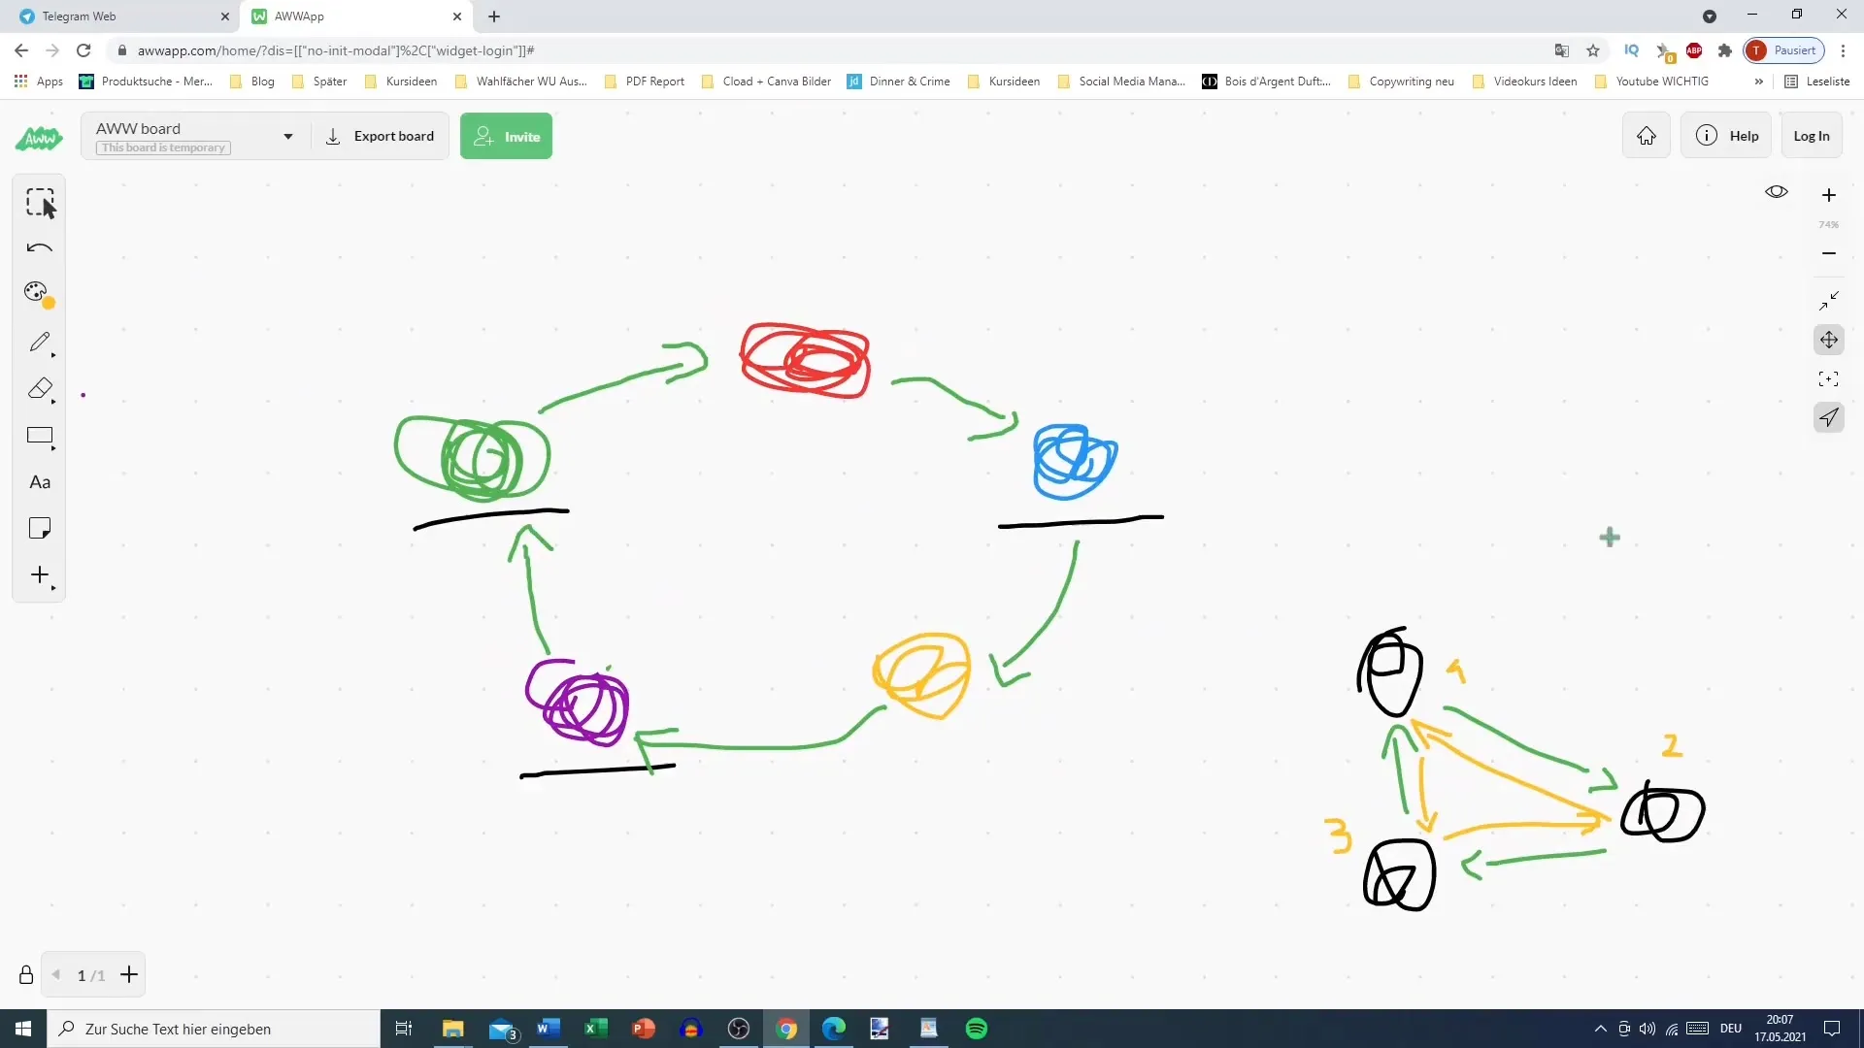The width and height of the screenshot is (1864, 1048).
Task: Toggle the board lock icon
Action: 26,975
